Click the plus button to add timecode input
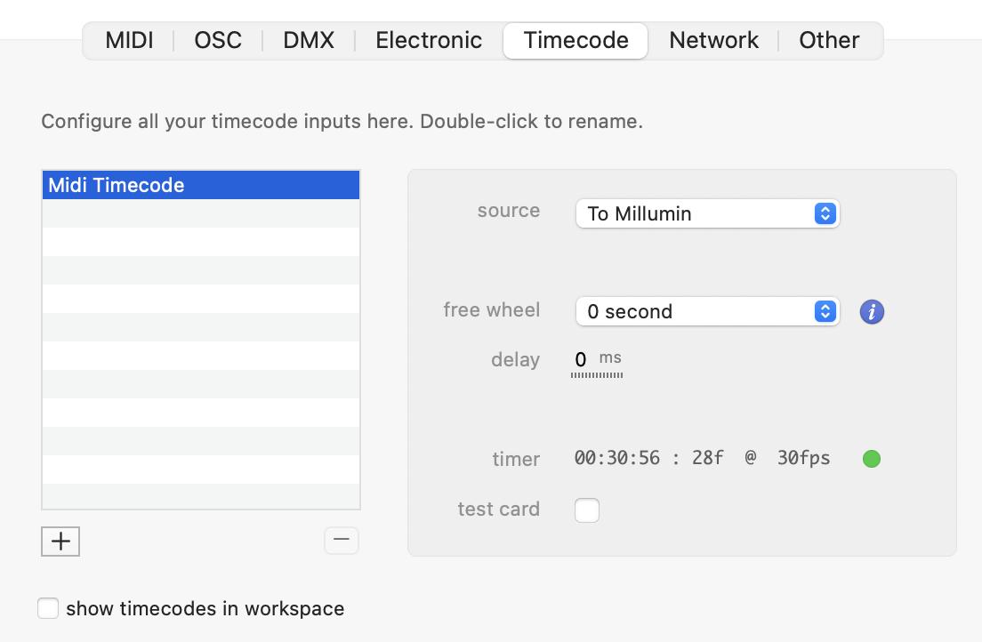The width and height of the screenshot is (982, 642). click(60, 541)
